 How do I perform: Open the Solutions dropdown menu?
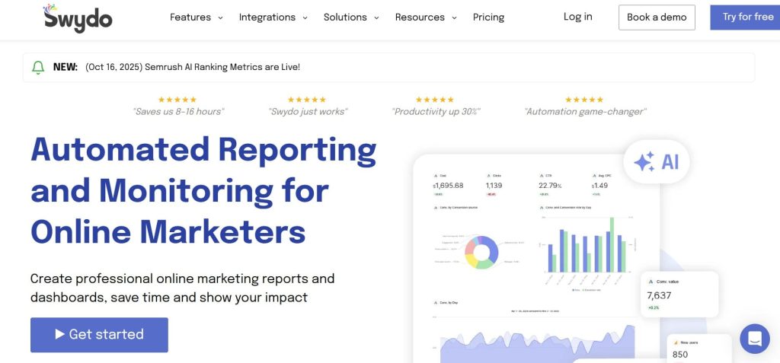351,18
